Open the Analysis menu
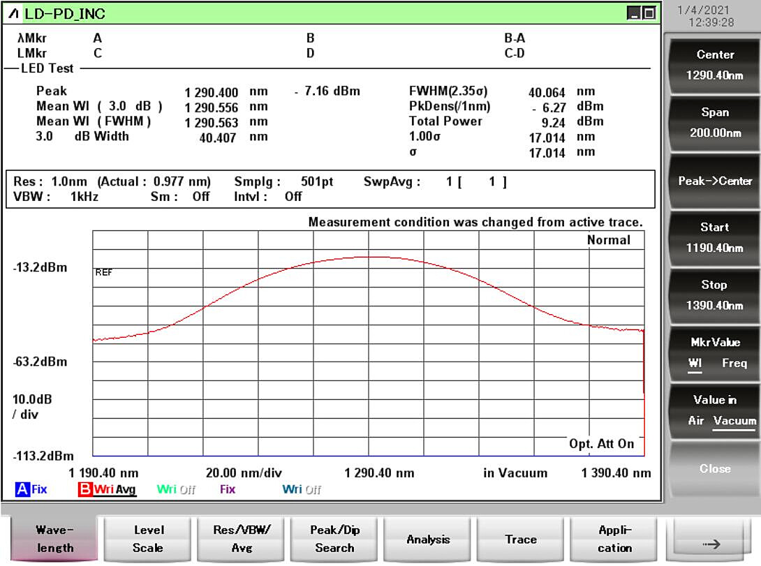The width and height of the screenshot is (761, 566). click(x=428, y=539)
